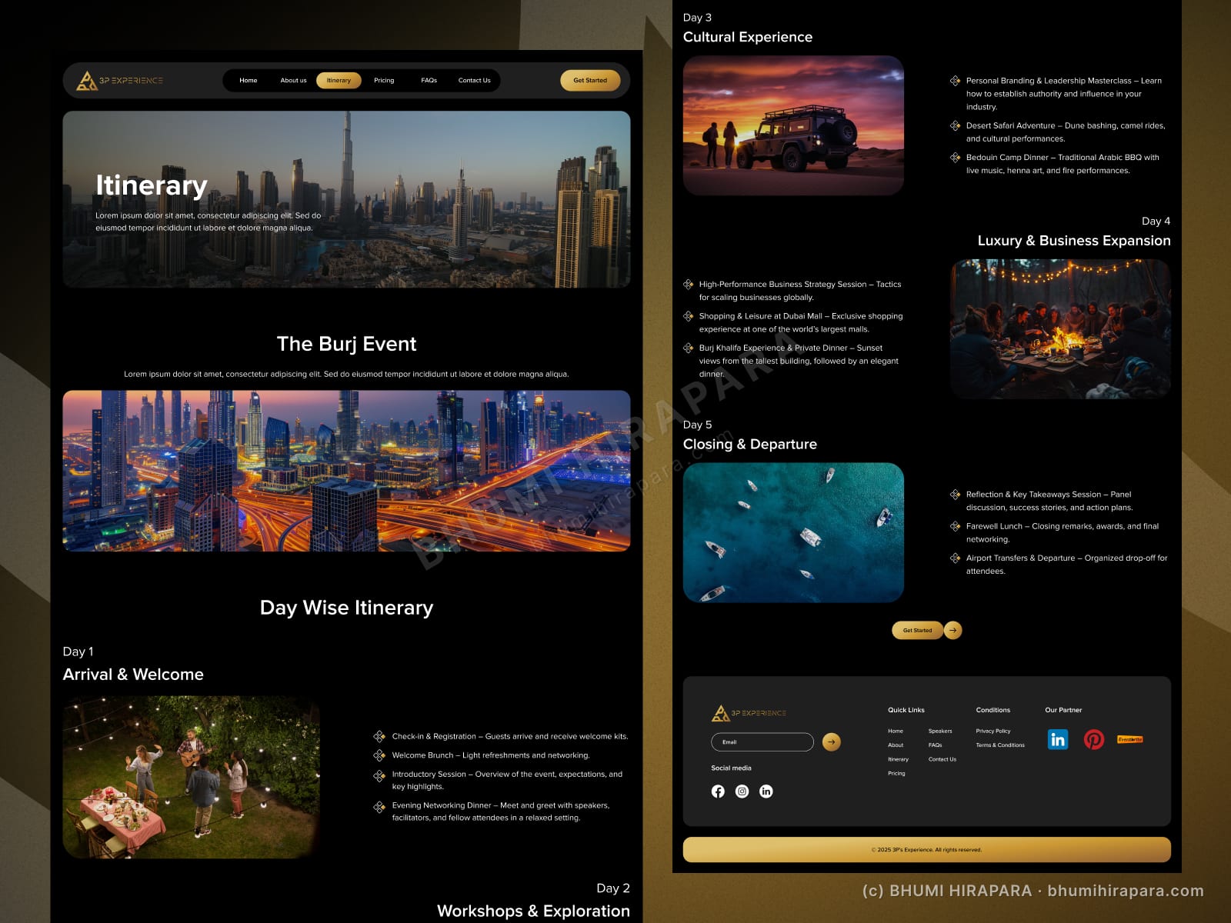Click the Farewell Lunch bullet icon
This screenshot has height=923, width=1231.
955,526
